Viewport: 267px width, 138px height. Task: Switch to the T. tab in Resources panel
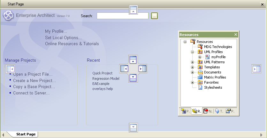click(219, 111)
